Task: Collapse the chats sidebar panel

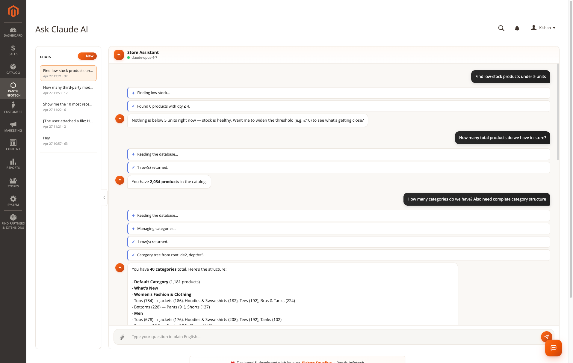Action: point(104,198)
